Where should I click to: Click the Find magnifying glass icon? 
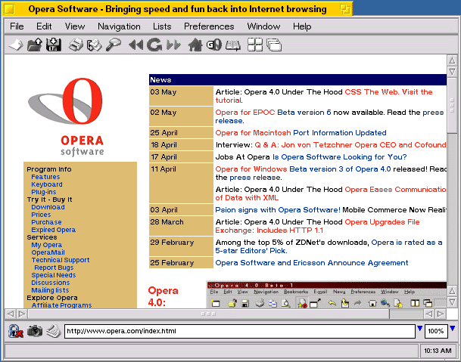pyautogui.click(x=114, y=45)
